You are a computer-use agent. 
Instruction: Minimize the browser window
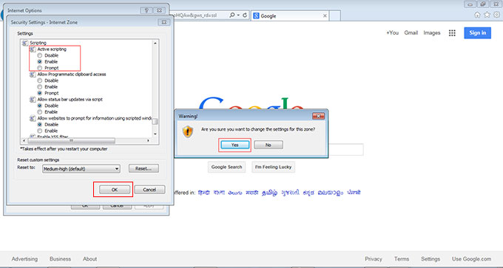pos(470,4)
